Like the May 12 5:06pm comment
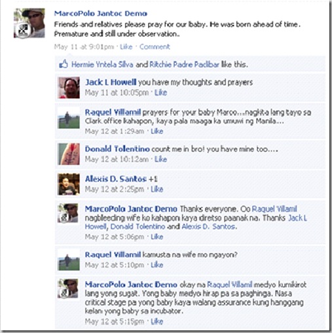 pos(157,237)
